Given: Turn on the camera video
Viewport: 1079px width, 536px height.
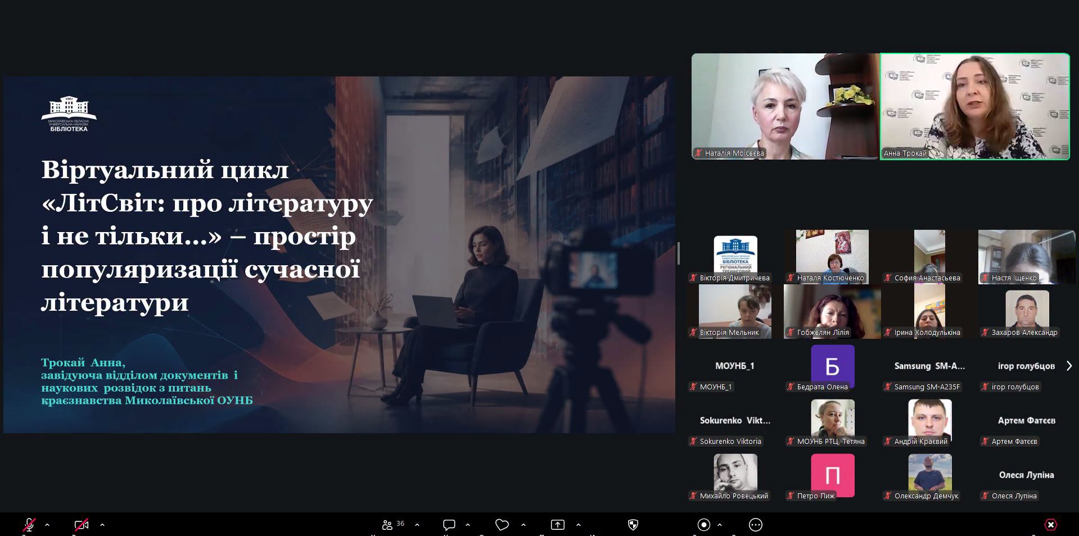Looking at the screenshot, I should tap(82, 525).
